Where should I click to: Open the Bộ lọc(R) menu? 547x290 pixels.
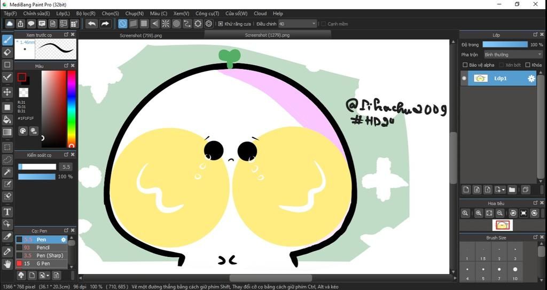coord(86,13)
